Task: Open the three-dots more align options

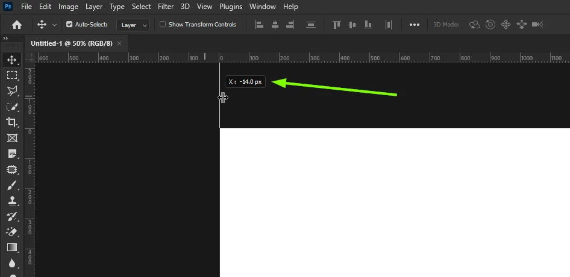Action: point(415,25)
